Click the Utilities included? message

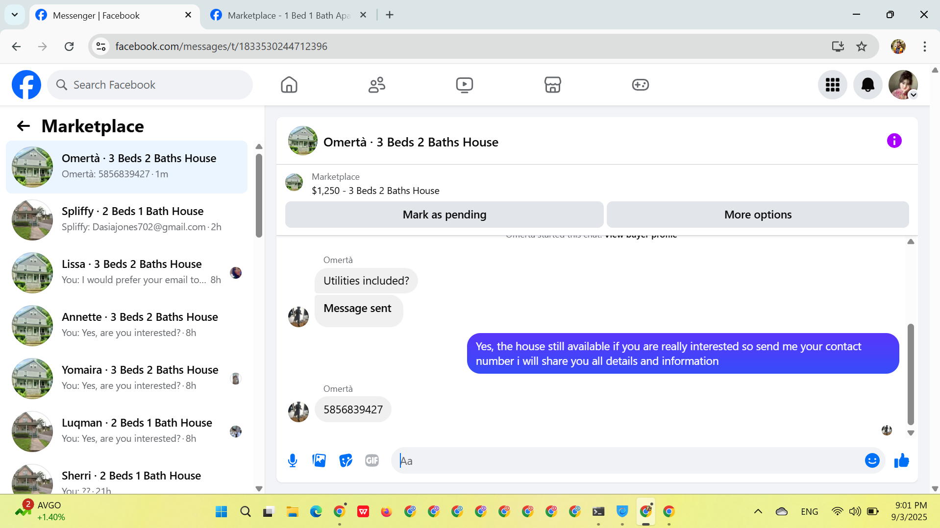click(x=366, y=281)
